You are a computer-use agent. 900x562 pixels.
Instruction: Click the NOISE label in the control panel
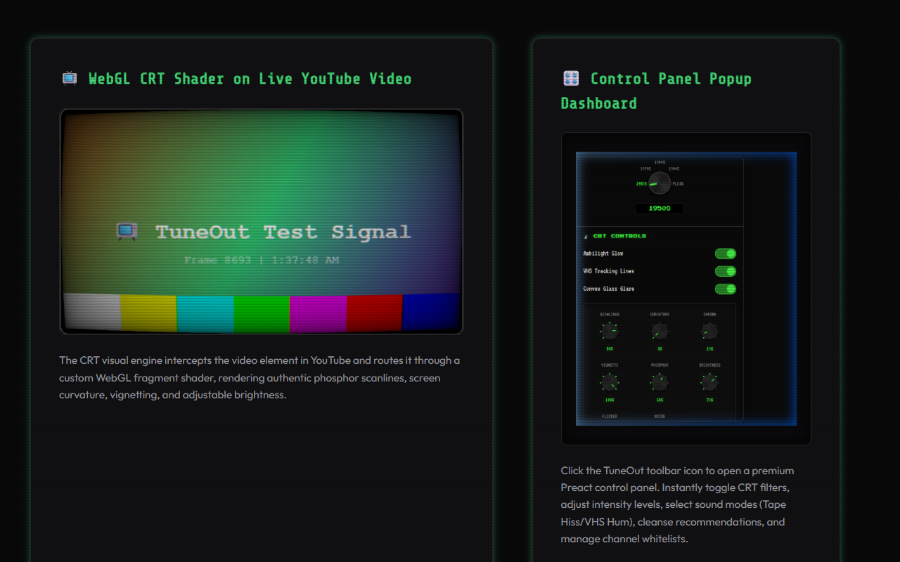pyautogui.click(x=660, y=417)
